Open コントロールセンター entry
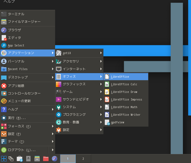Image resolution: width=191 pixels, height=163 pixels. point(28,93)
